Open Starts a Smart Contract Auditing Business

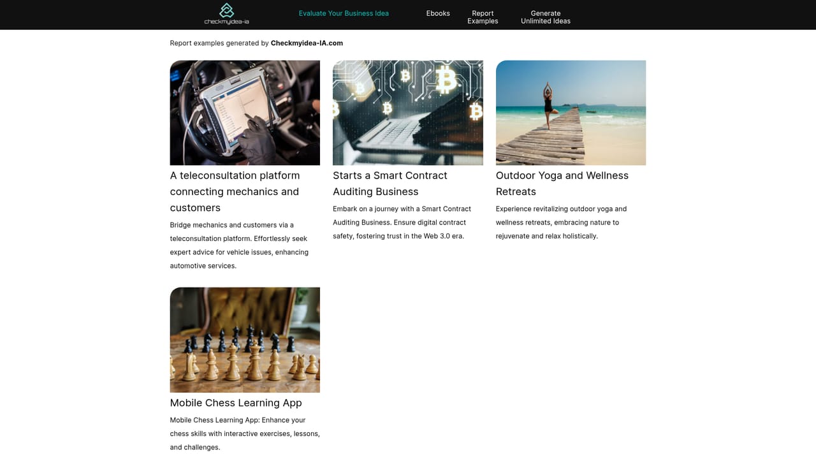pos(390,184)
